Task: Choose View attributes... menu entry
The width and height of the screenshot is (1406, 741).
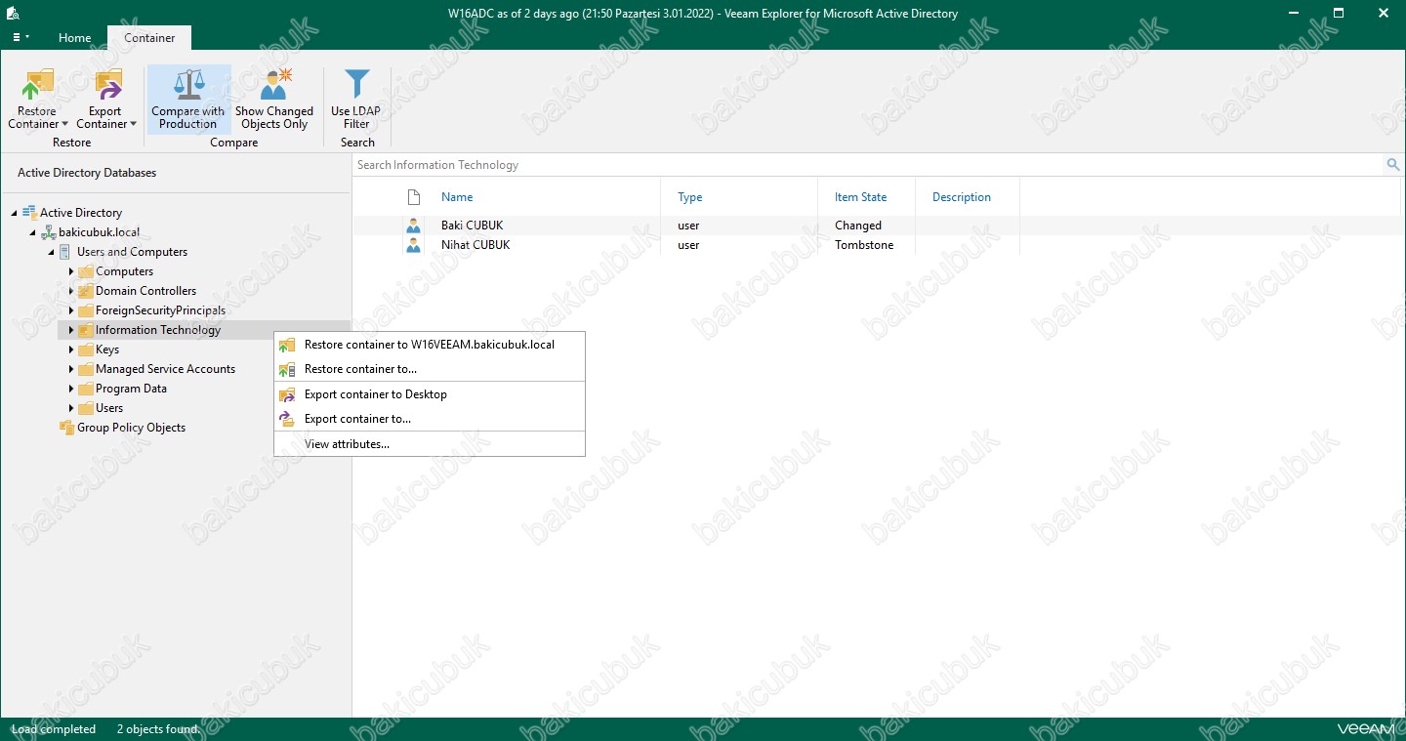Action: click(430, 444)
